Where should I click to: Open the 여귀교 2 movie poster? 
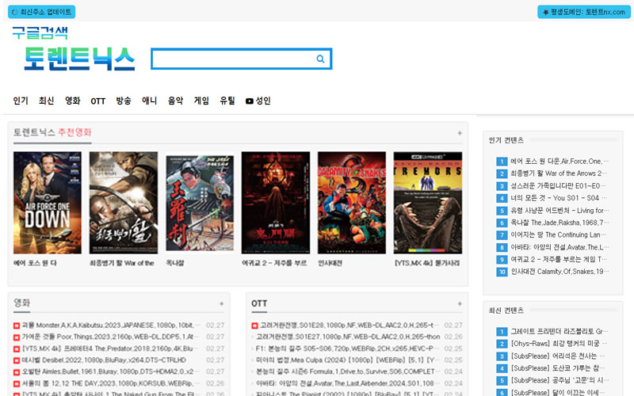276,203
